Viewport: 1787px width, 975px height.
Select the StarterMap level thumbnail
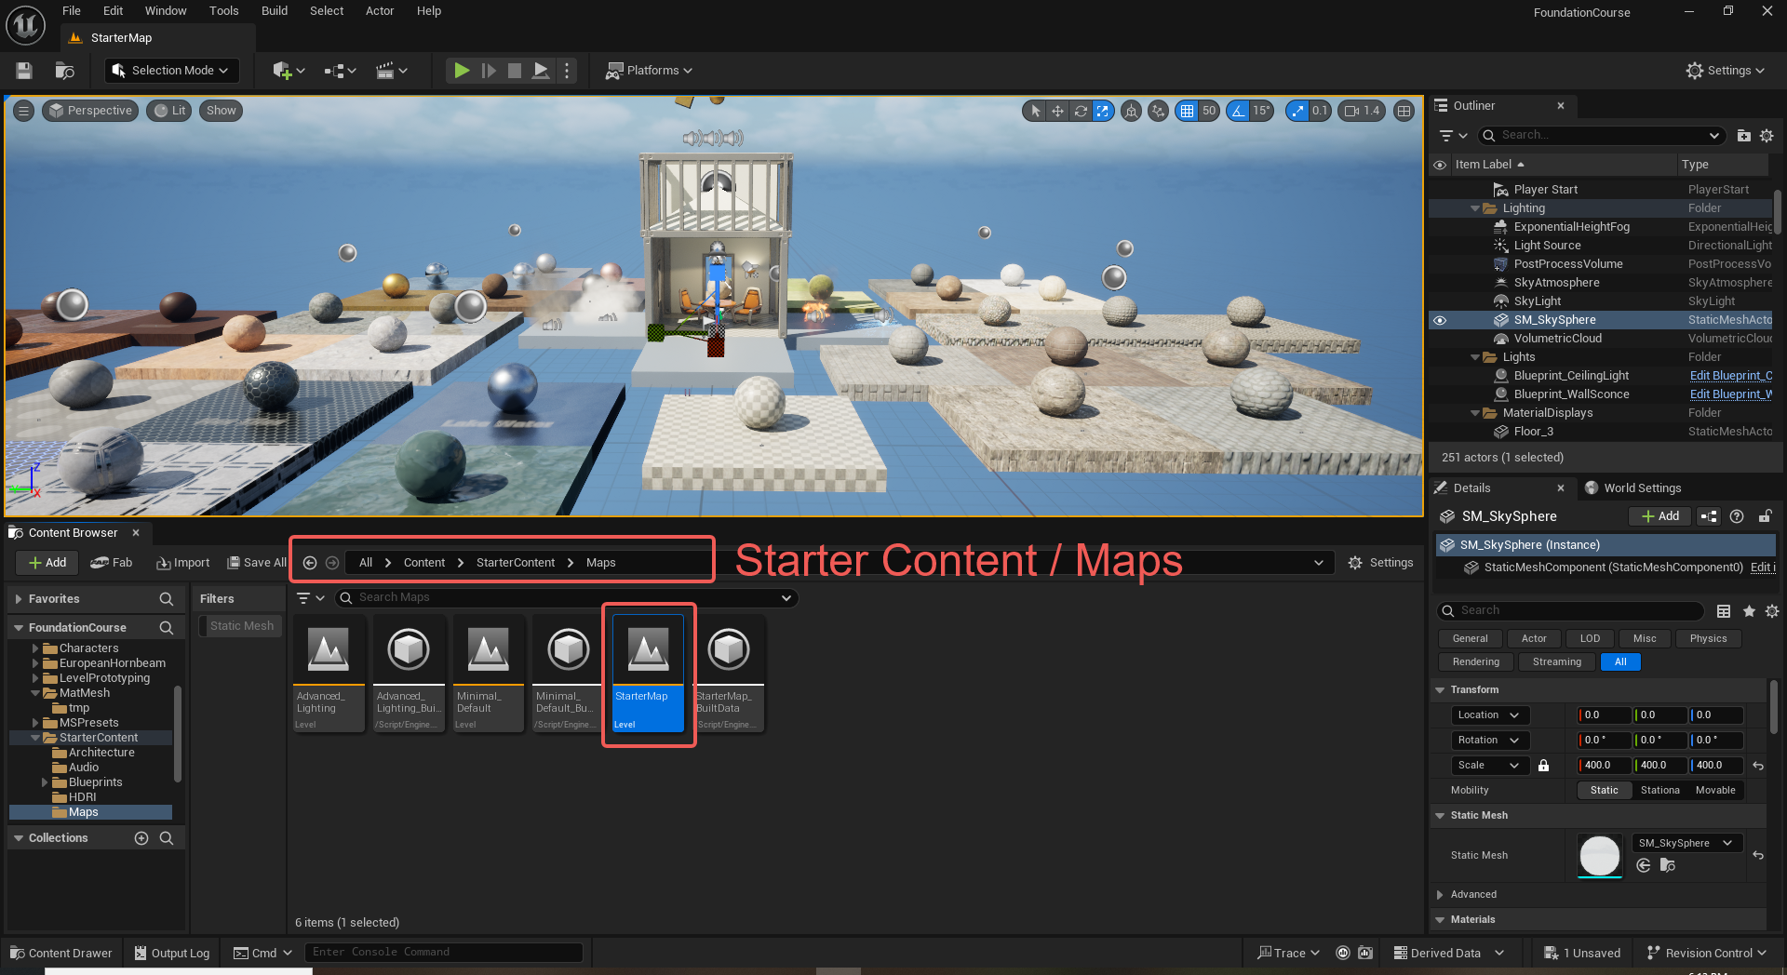(x=648, y=673)
